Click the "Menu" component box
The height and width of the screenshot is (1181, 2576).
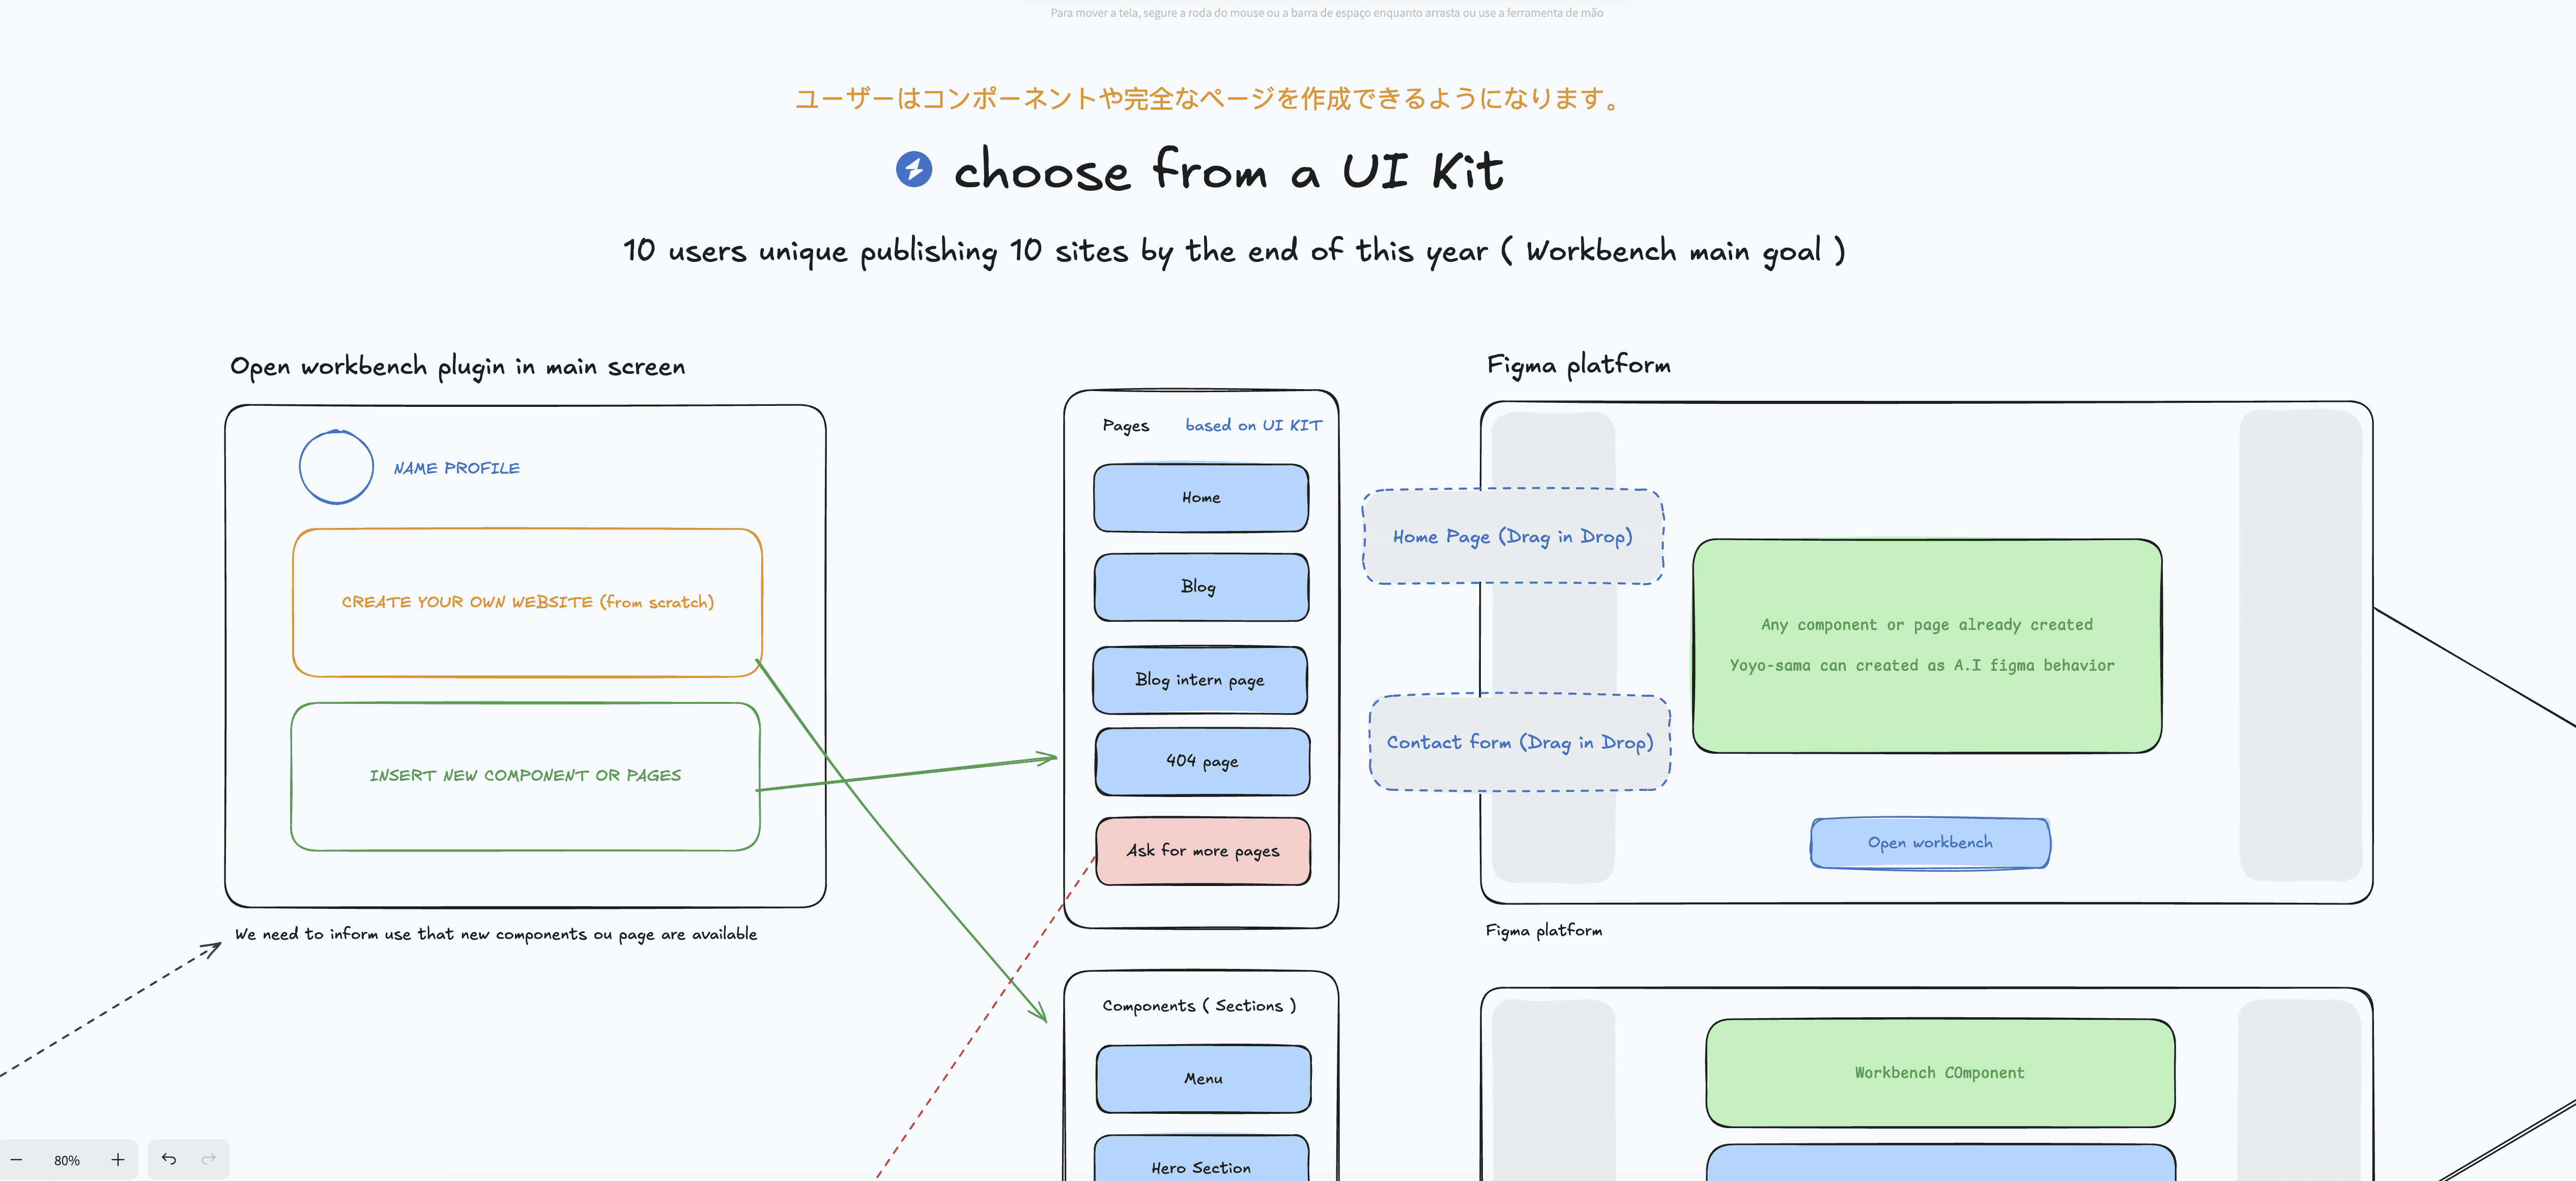point(1203,1079)
